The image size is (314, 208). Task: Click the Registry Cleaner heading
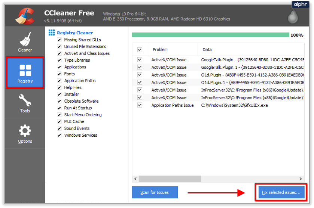point(75,33)
